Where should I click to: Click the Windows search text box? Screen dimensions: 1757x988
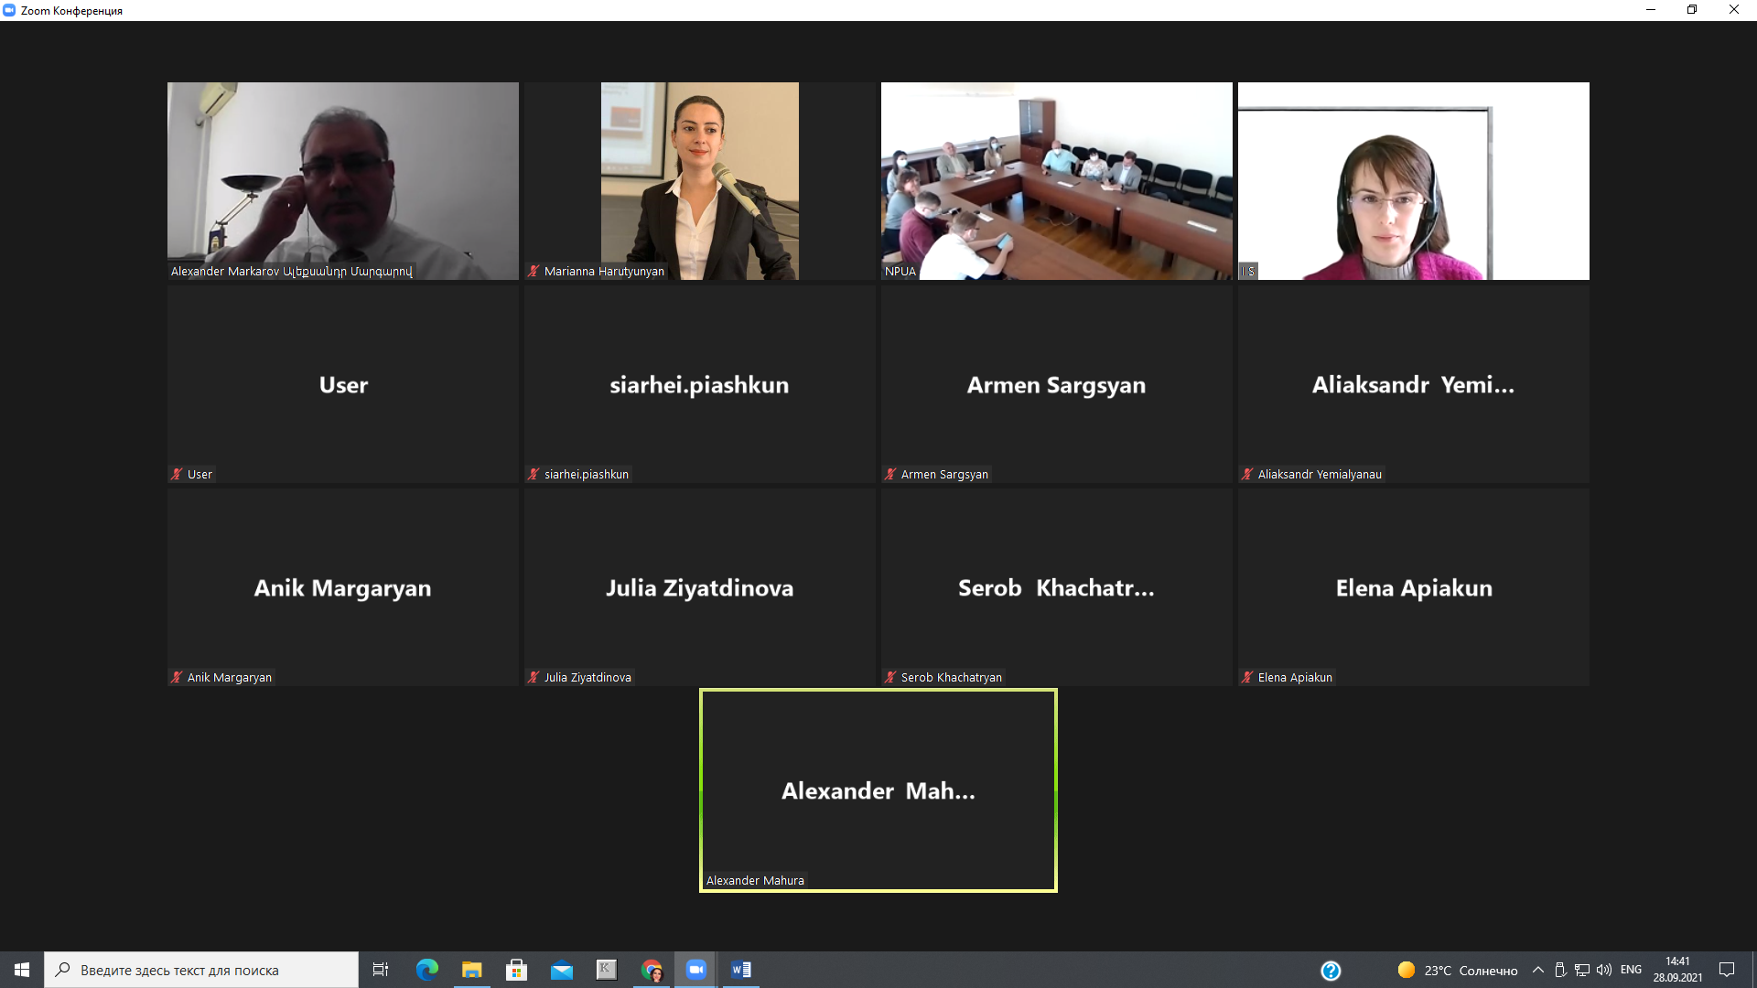tap(201, 970)
